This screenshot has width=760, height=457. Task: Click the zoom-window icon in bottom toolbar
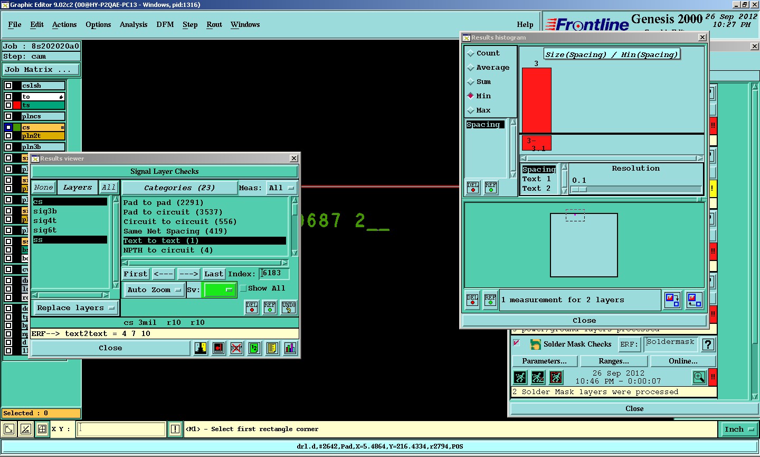9,429
